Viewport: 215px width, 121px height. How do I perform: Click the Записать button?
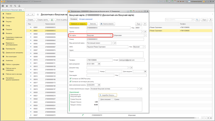click(x=93, y=24)
